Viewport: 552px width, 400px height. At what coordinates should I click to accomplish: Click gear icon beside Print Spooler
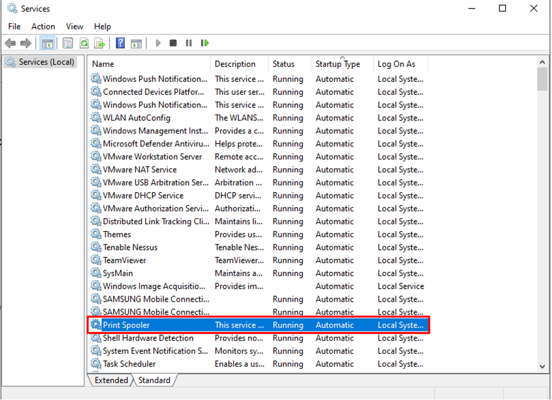(x=95, y=325)
